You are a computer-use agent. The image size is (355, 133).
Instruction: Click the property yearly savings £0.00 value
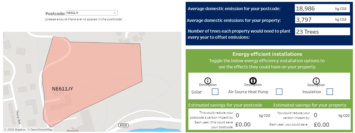pos(322,124)
